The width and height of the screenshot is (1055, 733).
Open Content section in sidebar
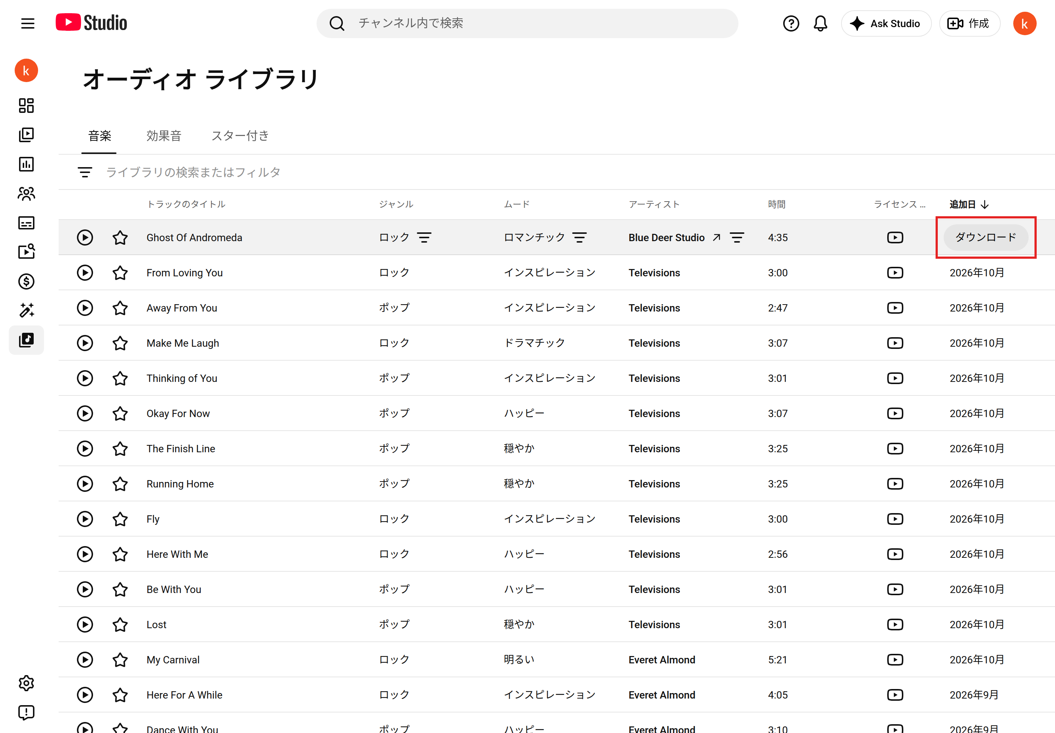(26, 135)
